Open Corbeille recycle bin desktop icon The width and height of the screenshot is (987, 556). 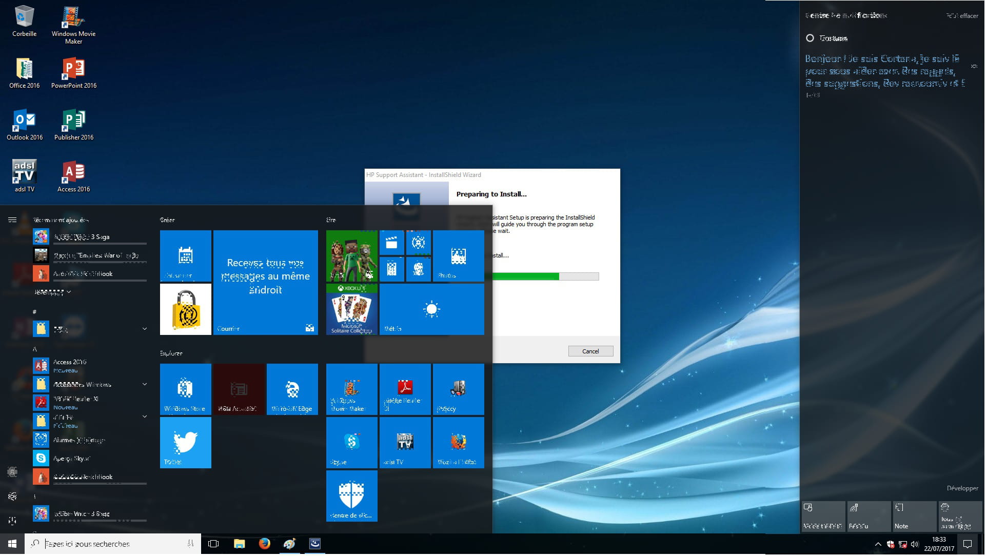(24, 22)
